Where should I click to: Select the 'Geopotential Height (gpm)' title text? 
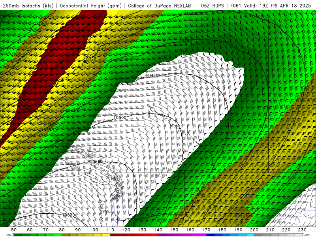[91, 6]
